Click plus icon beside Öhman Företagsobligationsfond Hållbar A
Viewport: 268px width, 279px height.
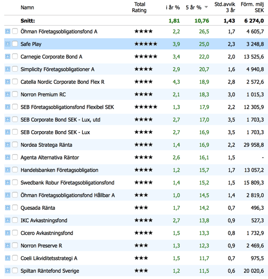click(7, 195)
